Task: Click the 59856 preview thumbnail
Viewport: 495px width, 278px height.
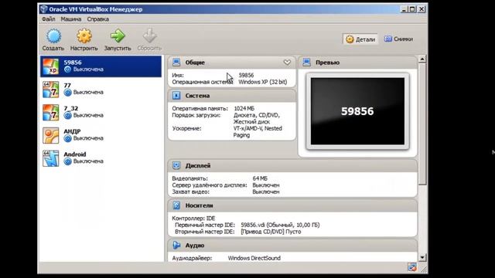Action: click(357, 111)
